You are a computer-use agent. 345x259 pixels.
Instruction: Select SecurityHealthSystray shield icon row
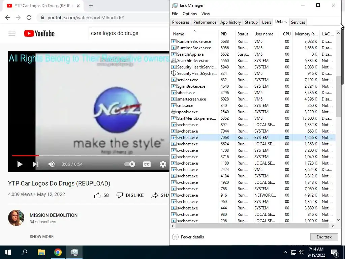[x=253, y=73]
